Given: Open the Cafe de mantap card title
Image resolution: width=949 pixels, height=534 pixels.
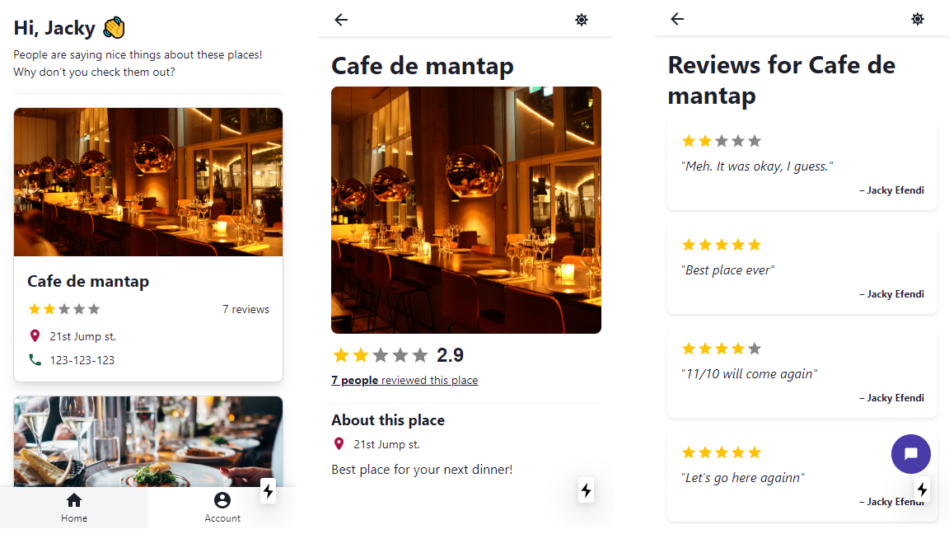Looking at the screenshot, I should [x=88, y=282].
